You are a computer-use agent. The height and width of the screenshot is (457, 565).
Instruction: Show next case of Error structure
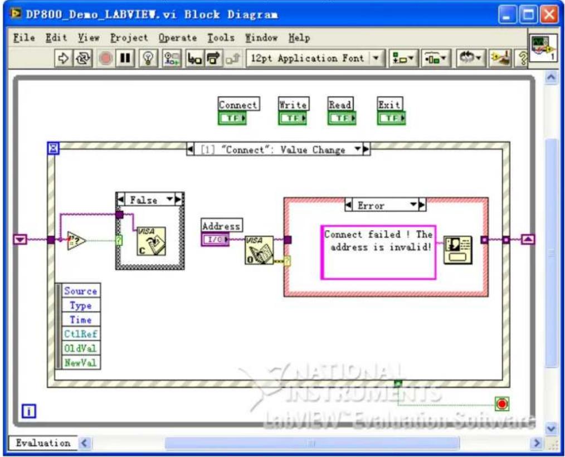(422, 206)
